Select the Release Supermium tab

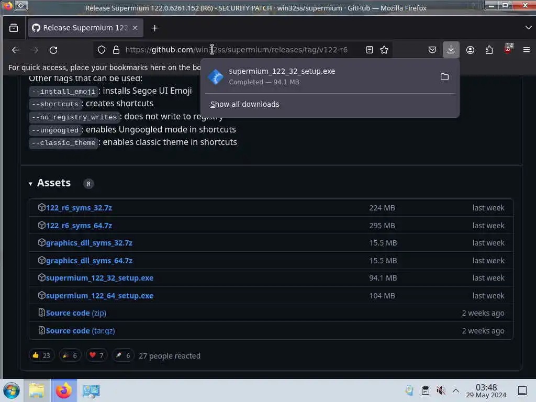coord(85,28)
